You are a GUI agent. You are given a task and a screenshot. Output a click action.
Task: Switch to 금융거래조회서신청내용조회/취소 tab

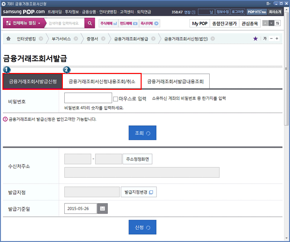point(102,82)
